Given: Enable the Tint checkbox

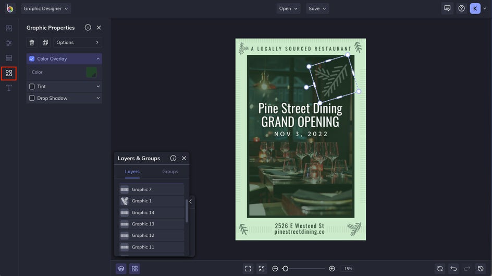Looking at the screenshot, I should [x=32, y=87].
